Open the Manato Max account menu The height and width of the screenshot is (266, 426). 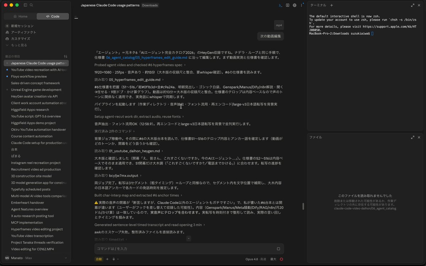pyautogui.click(x=36, y=258)
